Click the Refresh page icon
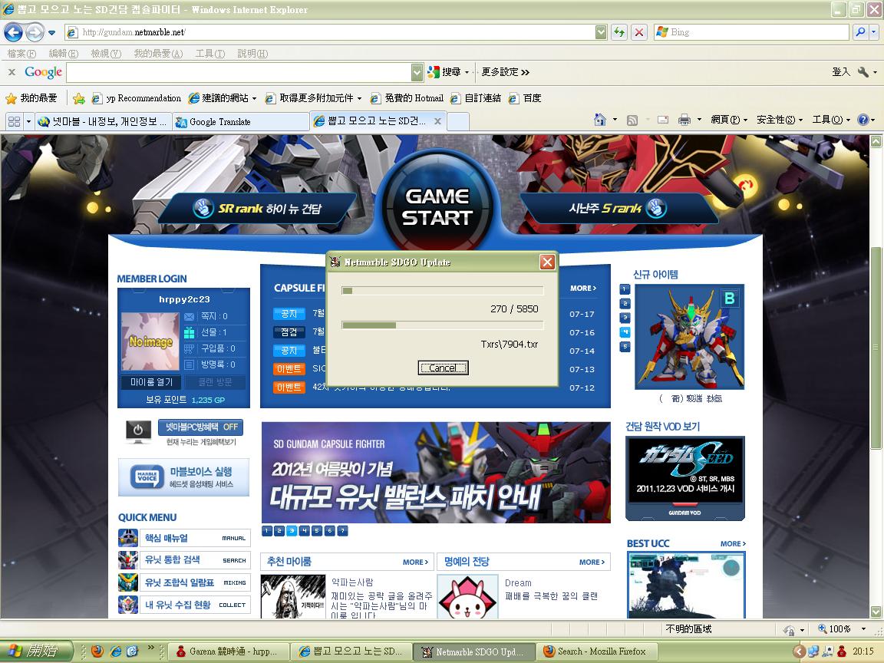 click(619, 32)
